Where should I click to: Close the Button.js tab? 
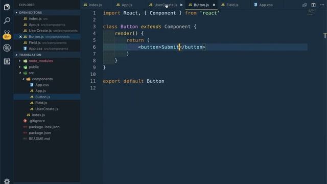pyautogui.click(x=214, y=5)
